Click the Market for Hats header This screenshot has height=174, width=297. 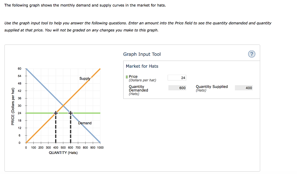coord(142,66)
